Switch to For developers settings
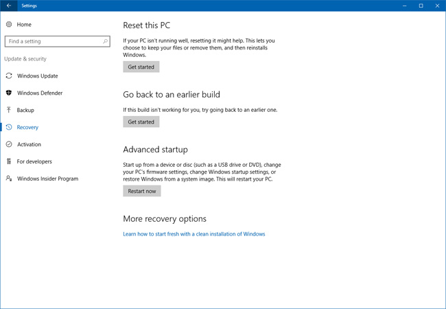The image size is (446, 309). [x=34, y=161]
